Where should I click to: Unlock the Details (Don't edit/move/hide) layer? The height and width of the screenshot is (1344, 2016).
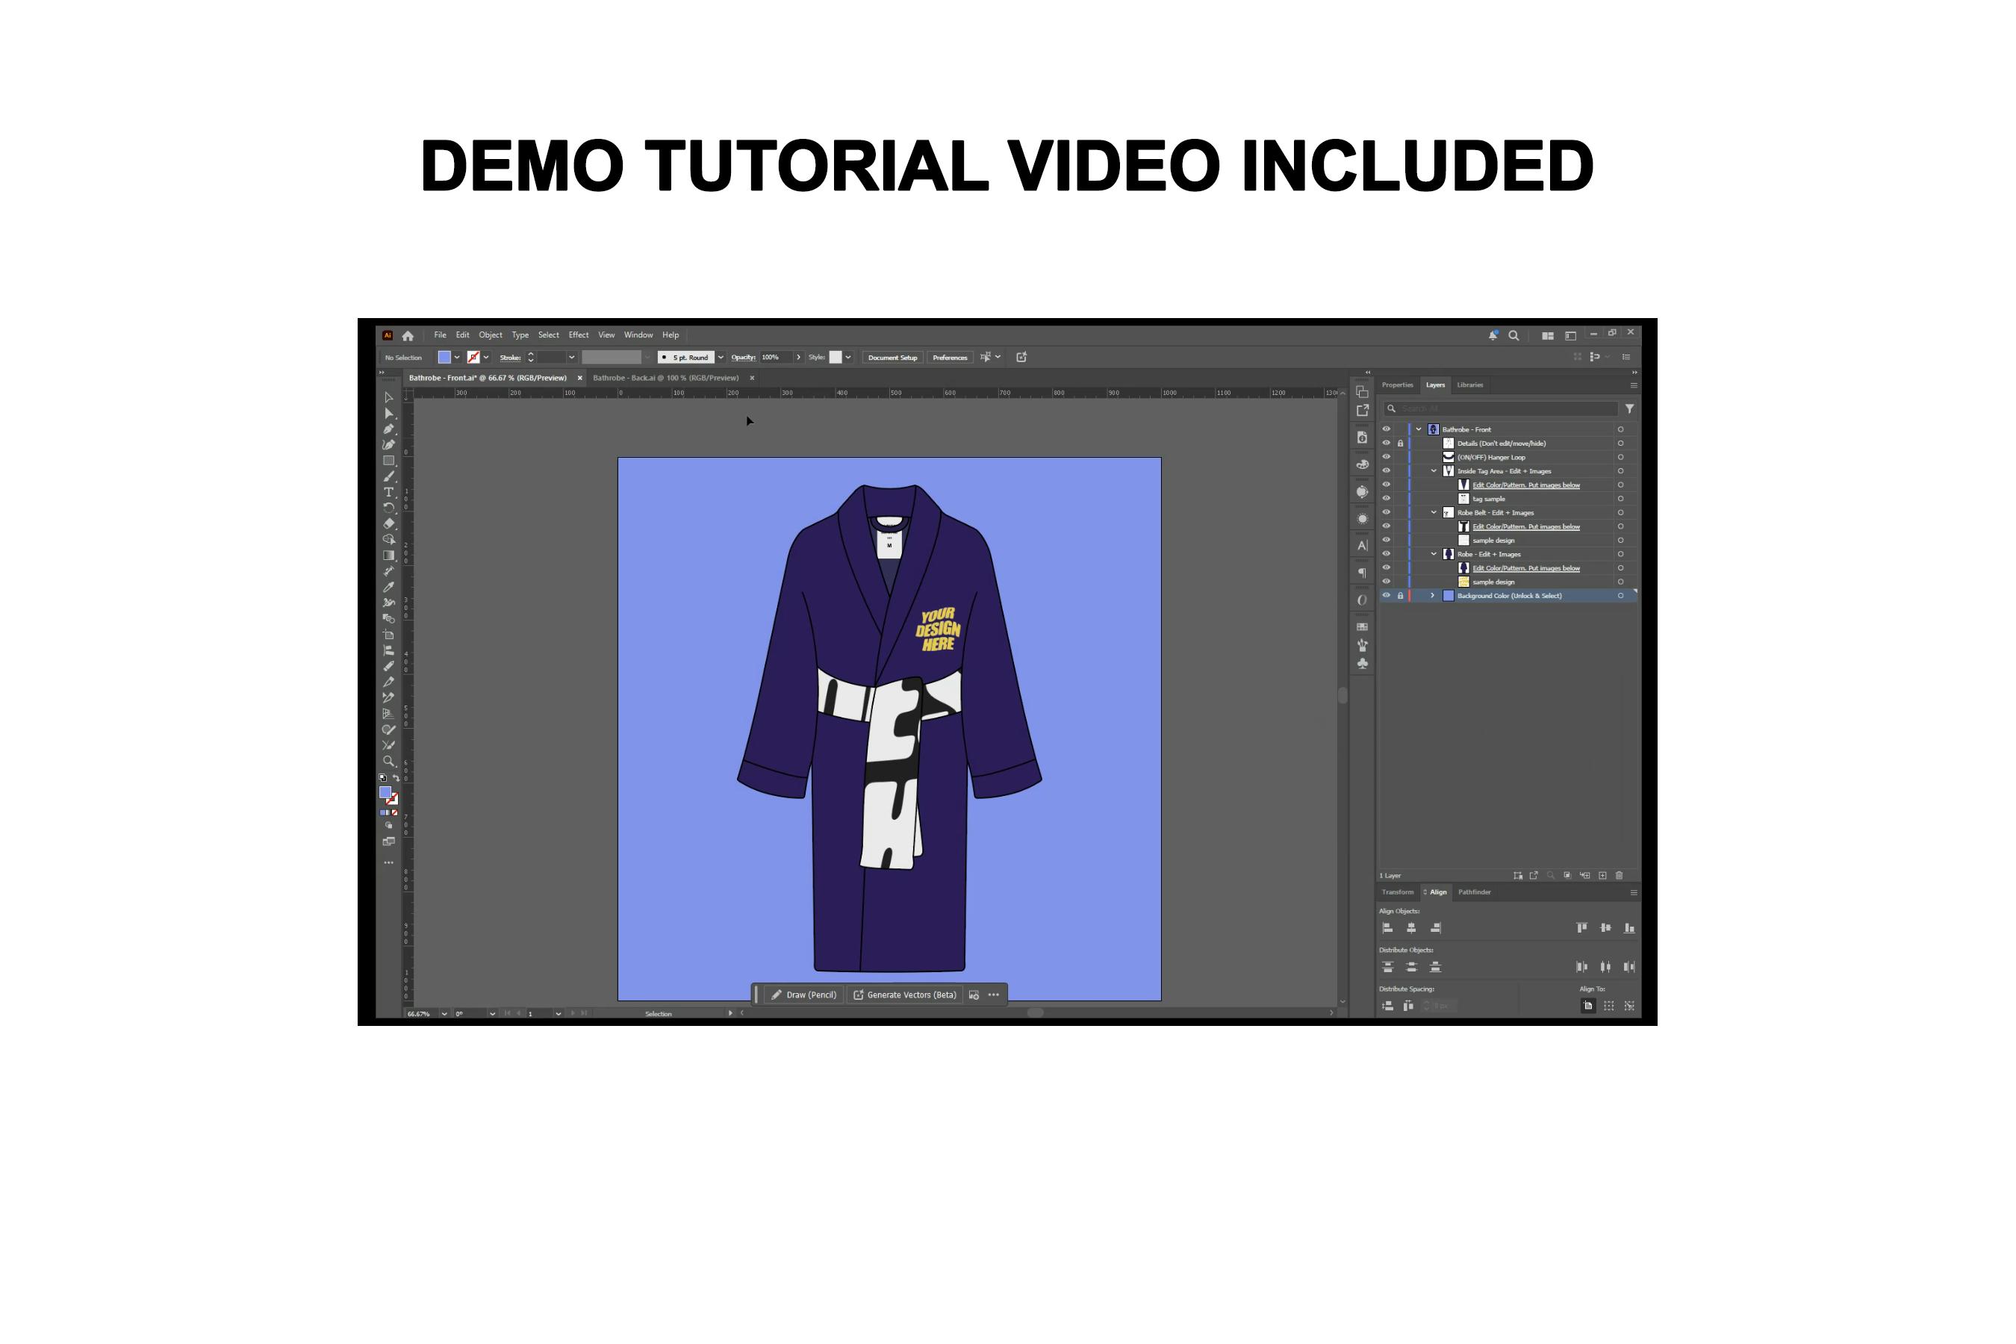click(1401, 443)
